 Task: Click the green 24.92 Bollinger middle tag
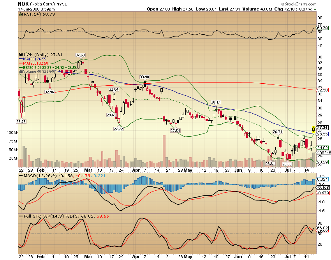322,148
